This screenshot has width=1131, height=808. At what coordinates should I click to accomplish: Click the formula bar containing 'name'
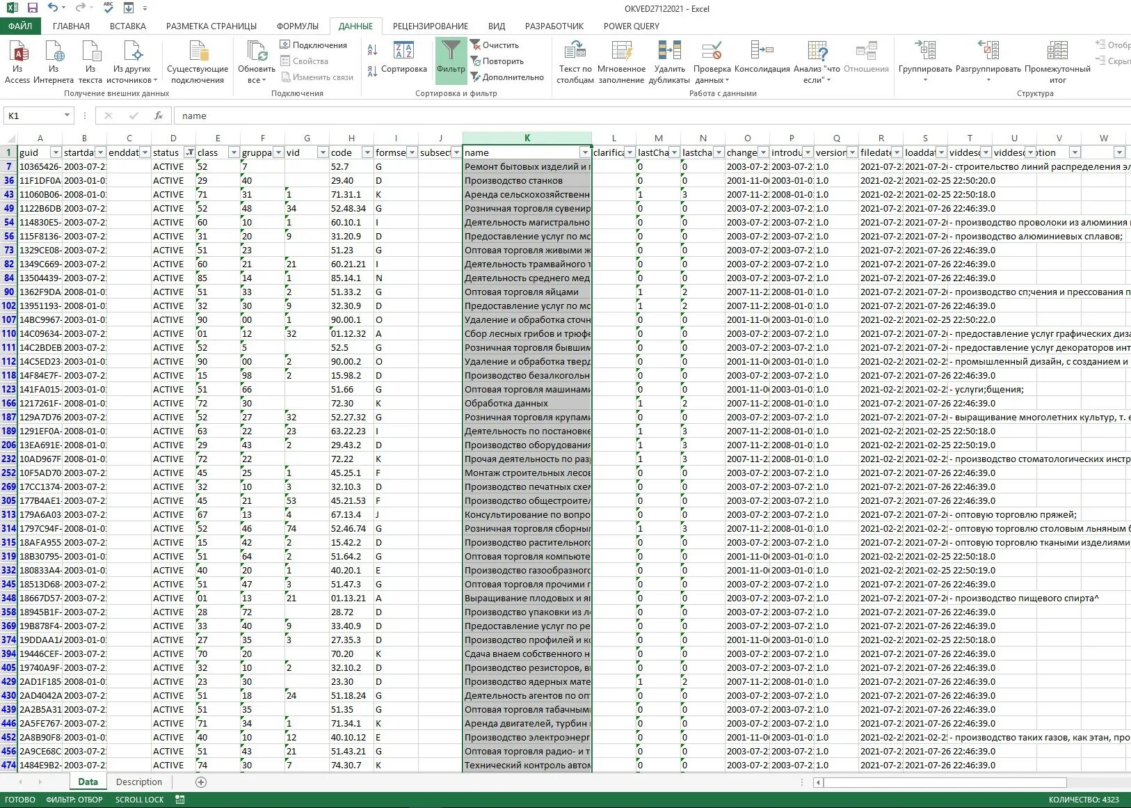(x=650, y=116)
